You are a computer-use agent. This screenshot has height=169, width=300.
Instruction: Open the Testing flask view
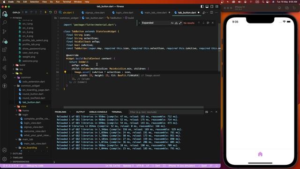click(x=5, y=59)
